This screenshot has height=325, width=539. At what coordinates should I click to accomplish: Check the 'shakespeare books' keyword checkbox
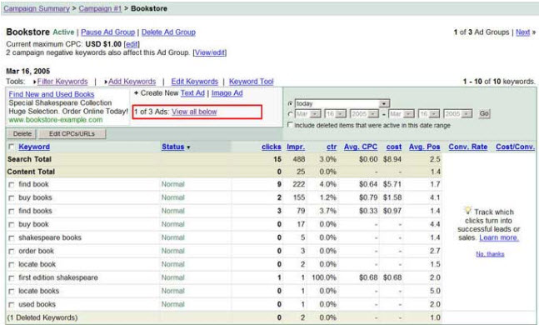(x=12, y=238)
